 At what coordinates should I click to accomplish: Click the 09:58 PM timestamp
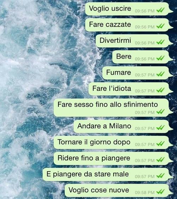[145, 193]
